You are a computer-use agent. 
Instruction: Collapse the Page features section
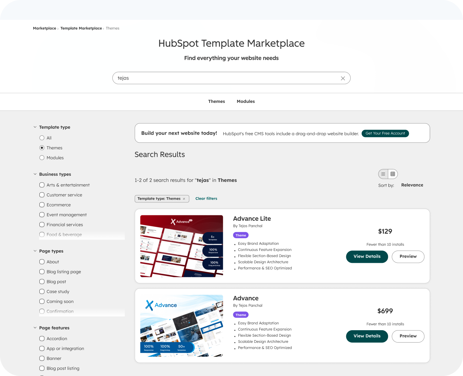tap(35, 328)
